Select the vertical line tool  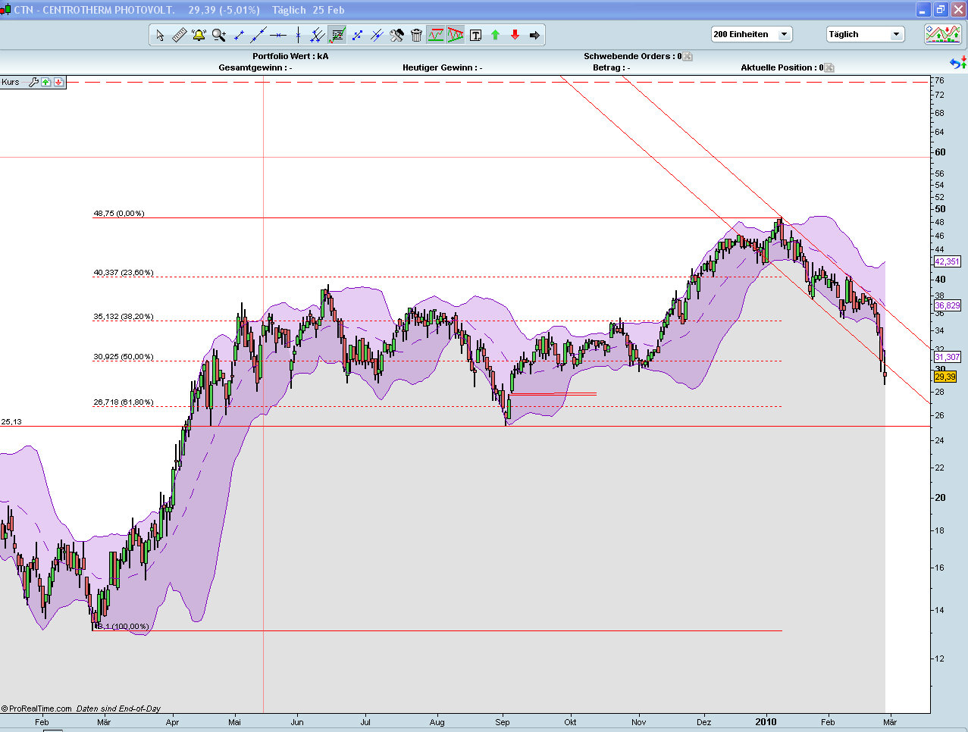298,35
